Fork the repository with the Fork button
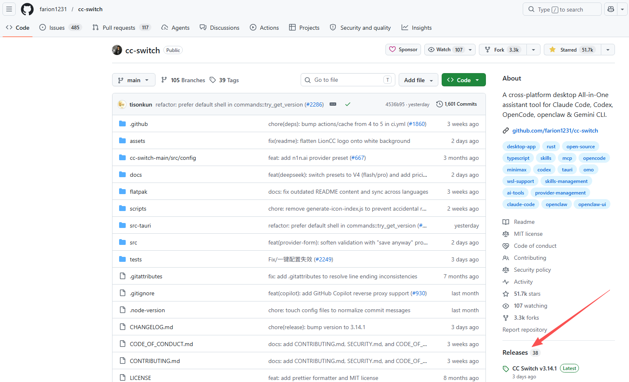 [x=503, y=50]
